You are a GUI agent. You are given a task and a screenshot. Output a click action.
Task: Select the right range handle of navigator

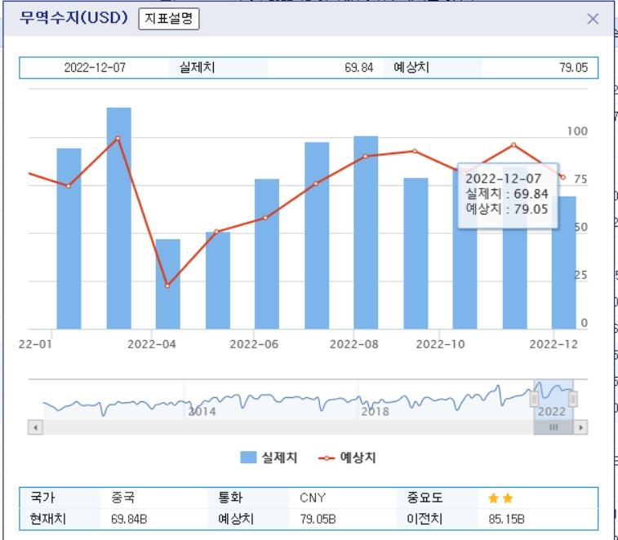point(573,399)
